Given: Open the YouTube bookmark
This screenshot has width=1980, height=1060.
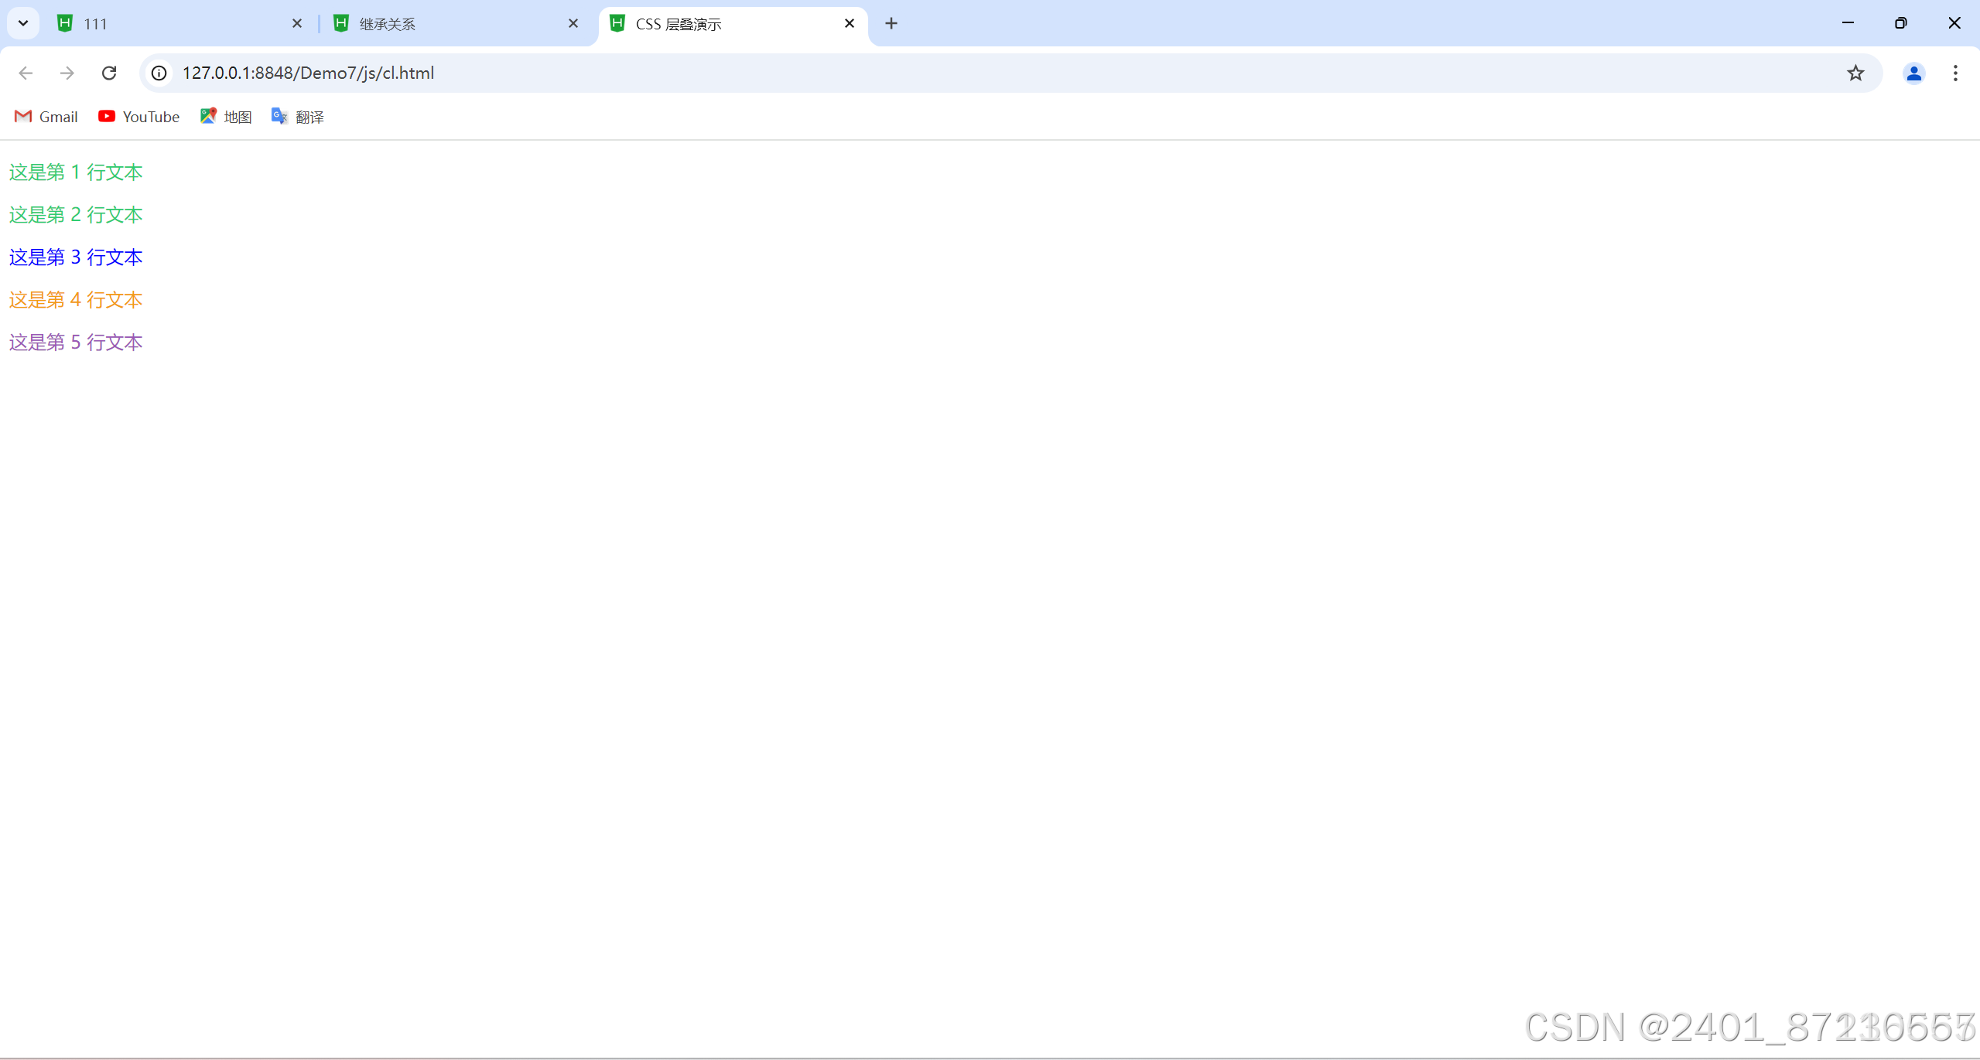Looking at the screenshot, I should click(139, 117).
